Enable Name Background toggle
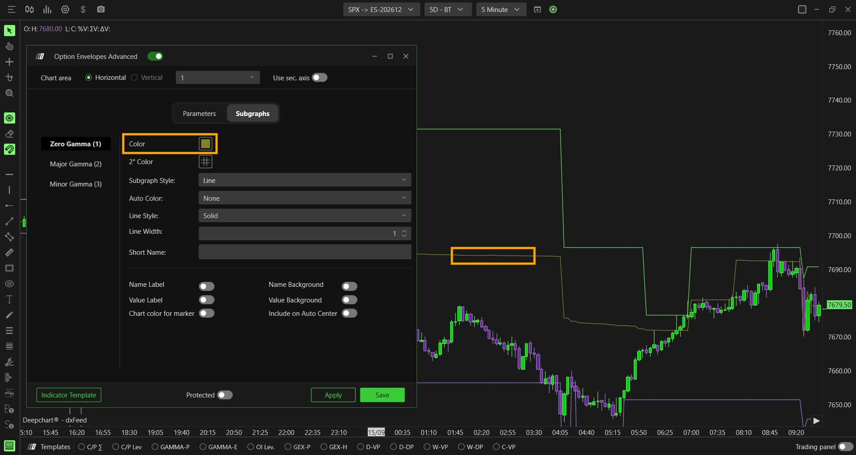Image resolution: width=856 pixels, height=455 pixels. click(349, 286)
